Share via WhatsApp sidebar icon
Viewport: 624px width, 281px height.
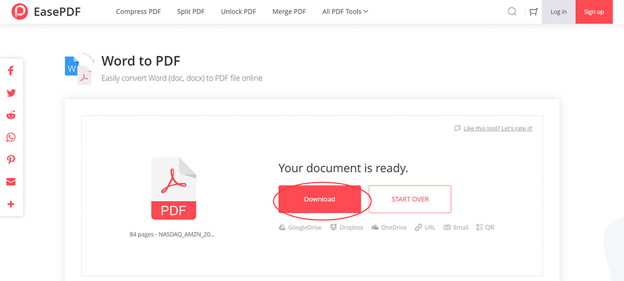(x=11, y=137)
